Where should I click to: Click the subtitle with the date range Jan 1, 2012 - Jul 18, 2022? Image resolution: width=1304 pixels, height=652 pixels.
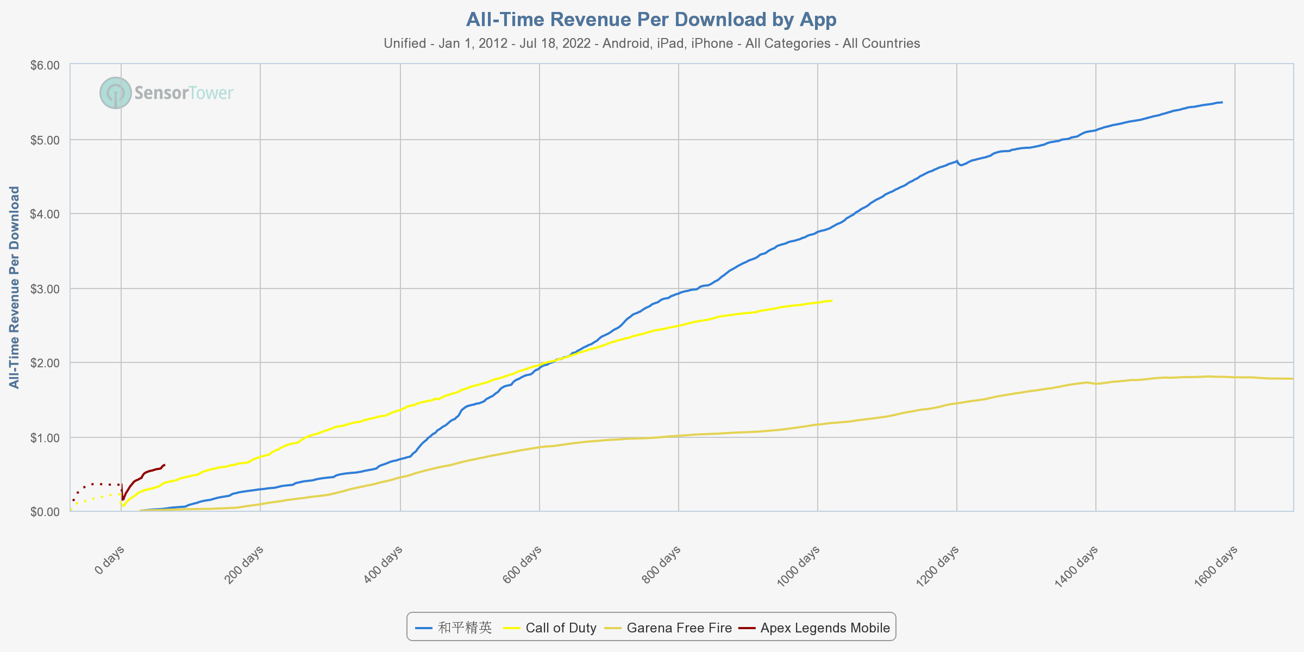pyautogui.click(x=651, y=43)
